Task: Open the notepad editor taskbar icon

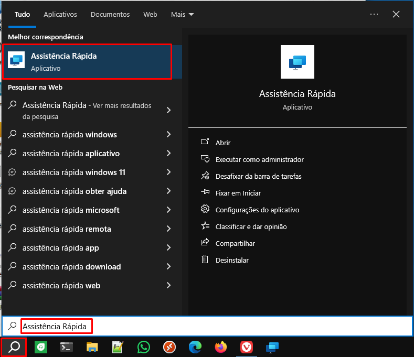Action: pyautogui.click(x=118, y=347)
